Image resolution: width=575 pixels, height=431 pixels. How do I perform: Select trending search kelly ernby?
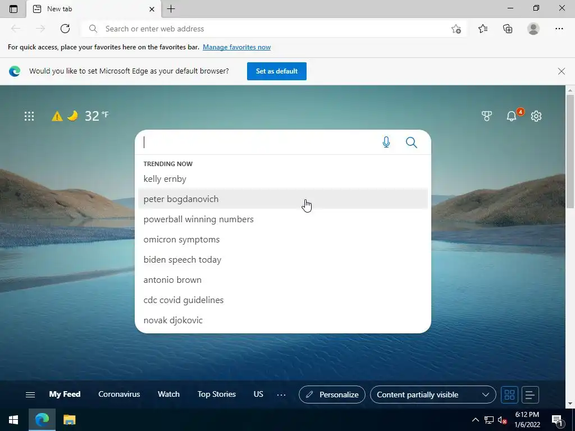point(283,179)
